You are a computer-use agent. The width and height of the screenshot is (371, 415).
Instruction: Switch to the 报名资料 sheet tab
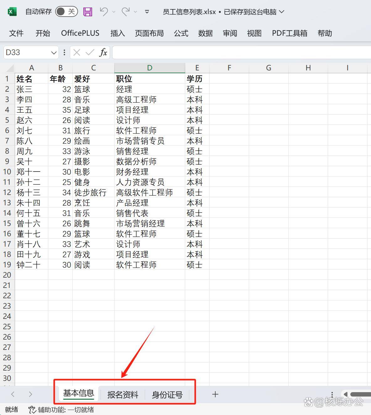tap(122, 395)
